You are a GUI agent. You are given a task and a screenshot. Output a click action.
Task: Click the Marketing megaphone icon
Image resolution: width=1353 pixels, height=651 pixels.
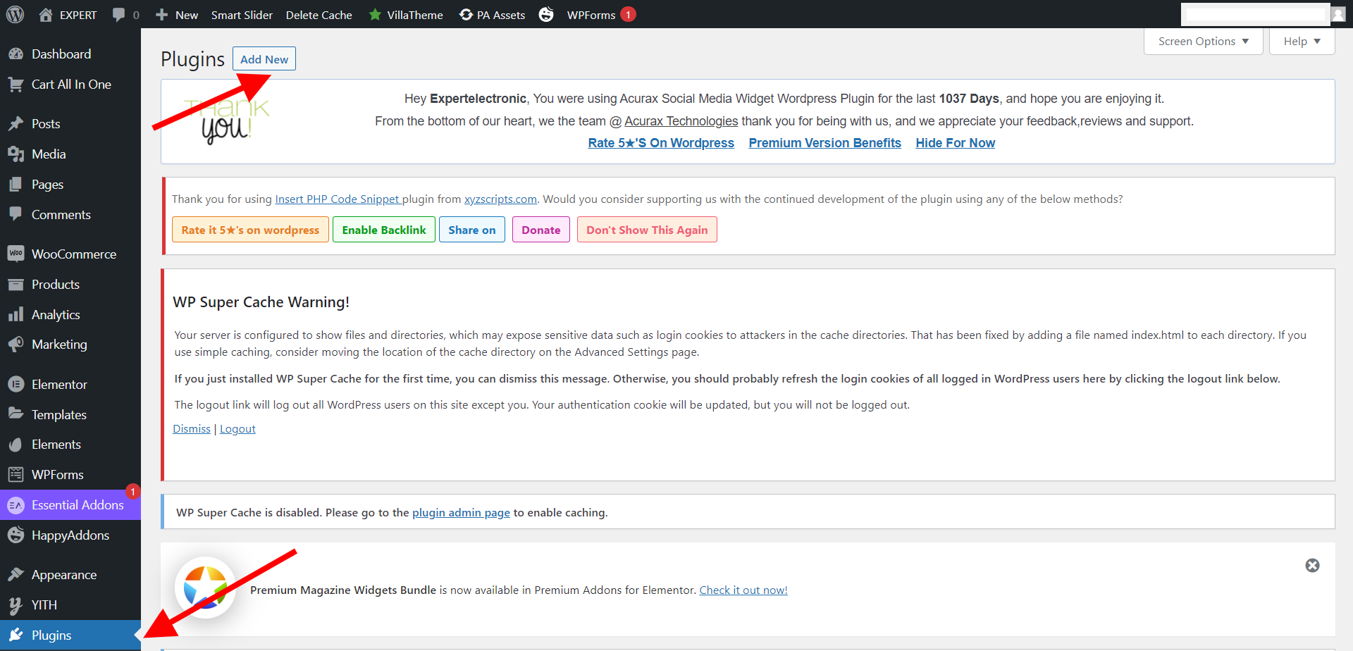16,345
